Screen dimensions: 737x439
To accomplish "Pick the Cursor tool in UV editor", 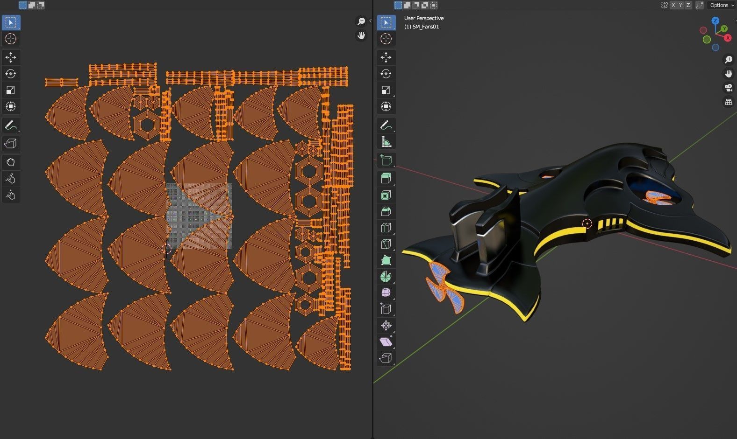I will click(x=11, y=39).
